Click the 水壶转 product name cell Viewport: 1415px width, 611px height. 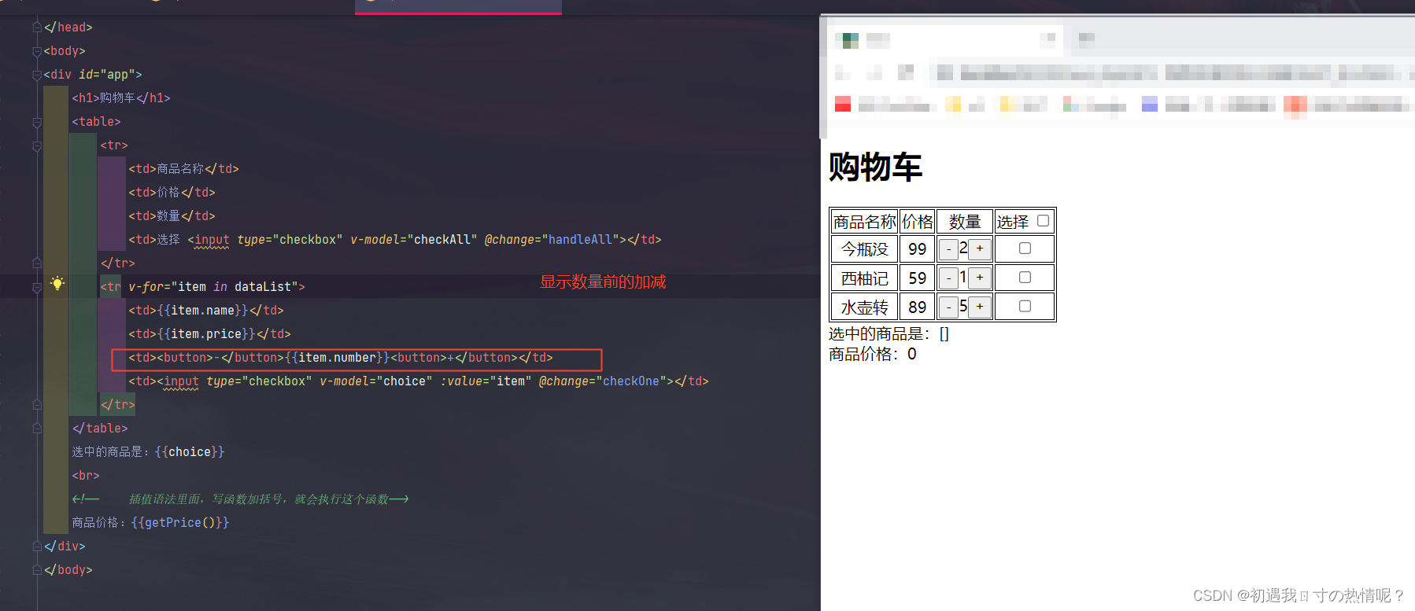[864, 307]
